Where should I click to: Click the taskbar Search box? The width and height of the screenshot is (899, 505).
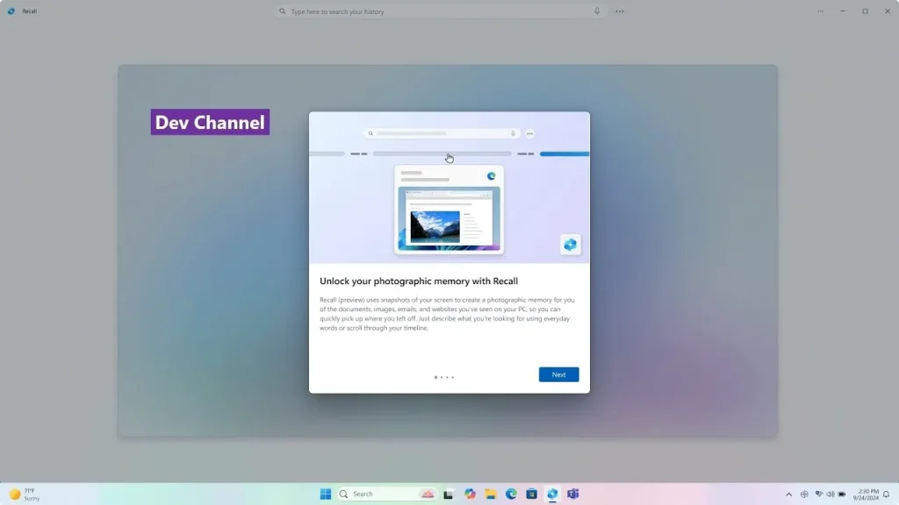point(387,494)
